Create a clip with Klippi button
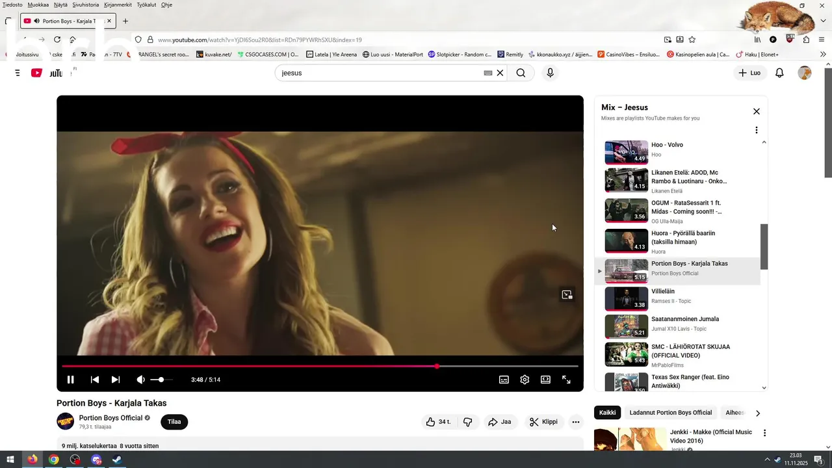 [543, 422]
